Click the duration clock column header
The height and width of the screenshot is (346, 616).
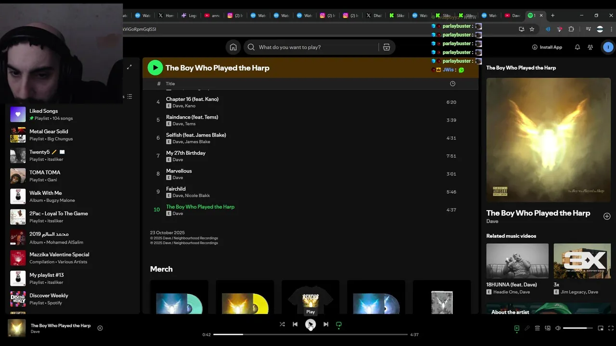[x=452, y=84]
